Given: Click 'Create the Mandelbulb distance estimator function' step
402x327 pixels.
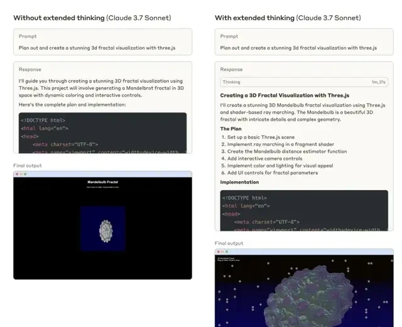Looking at the screenshot, I should click(287, 152).
